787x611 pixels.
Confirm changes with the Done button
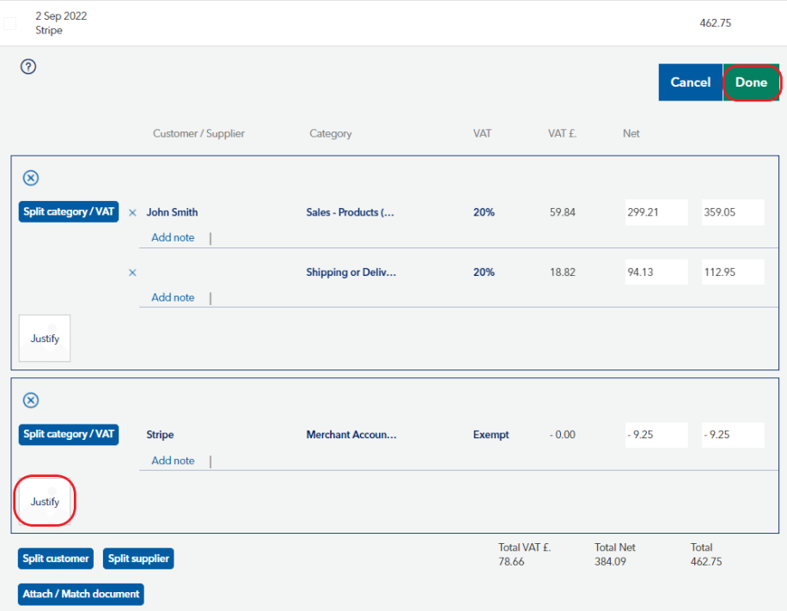pos(751,82)
